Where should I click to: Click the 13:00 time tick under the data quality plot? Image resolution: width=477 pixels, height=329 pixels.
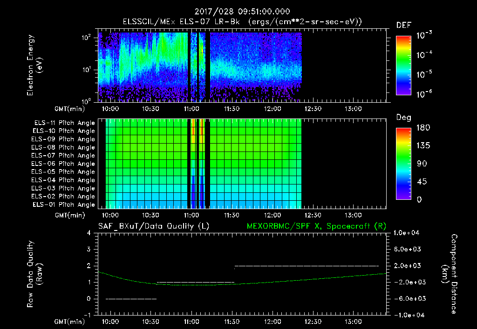(x=353, y=322)
